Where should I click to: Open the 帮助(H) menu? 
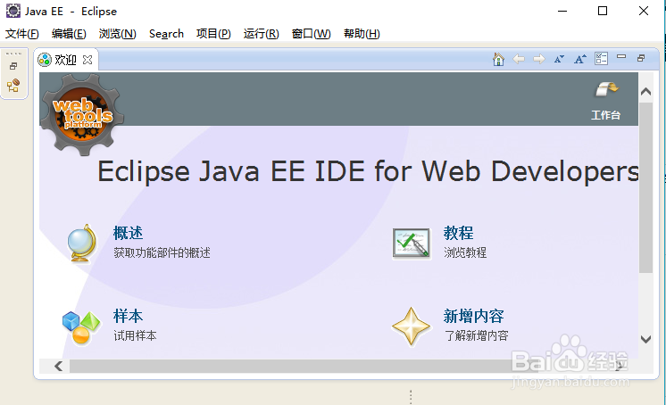coord(362,34)
